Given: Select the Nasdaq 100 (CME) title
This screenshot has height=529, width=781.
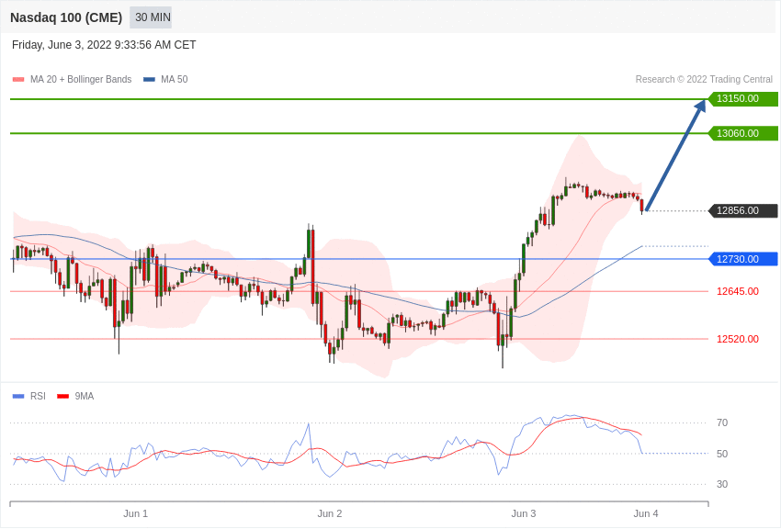Looking at the screenshot, I should (66, 17).
